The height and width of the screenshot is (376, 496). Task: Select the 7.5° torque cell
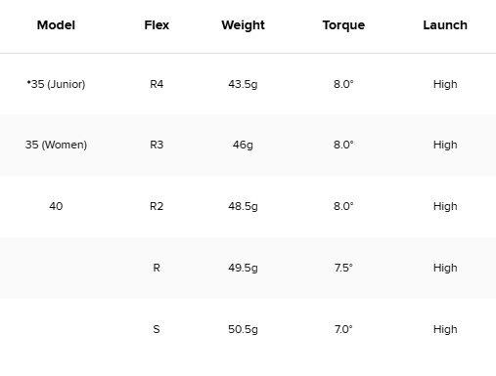(x=343, y=268)
